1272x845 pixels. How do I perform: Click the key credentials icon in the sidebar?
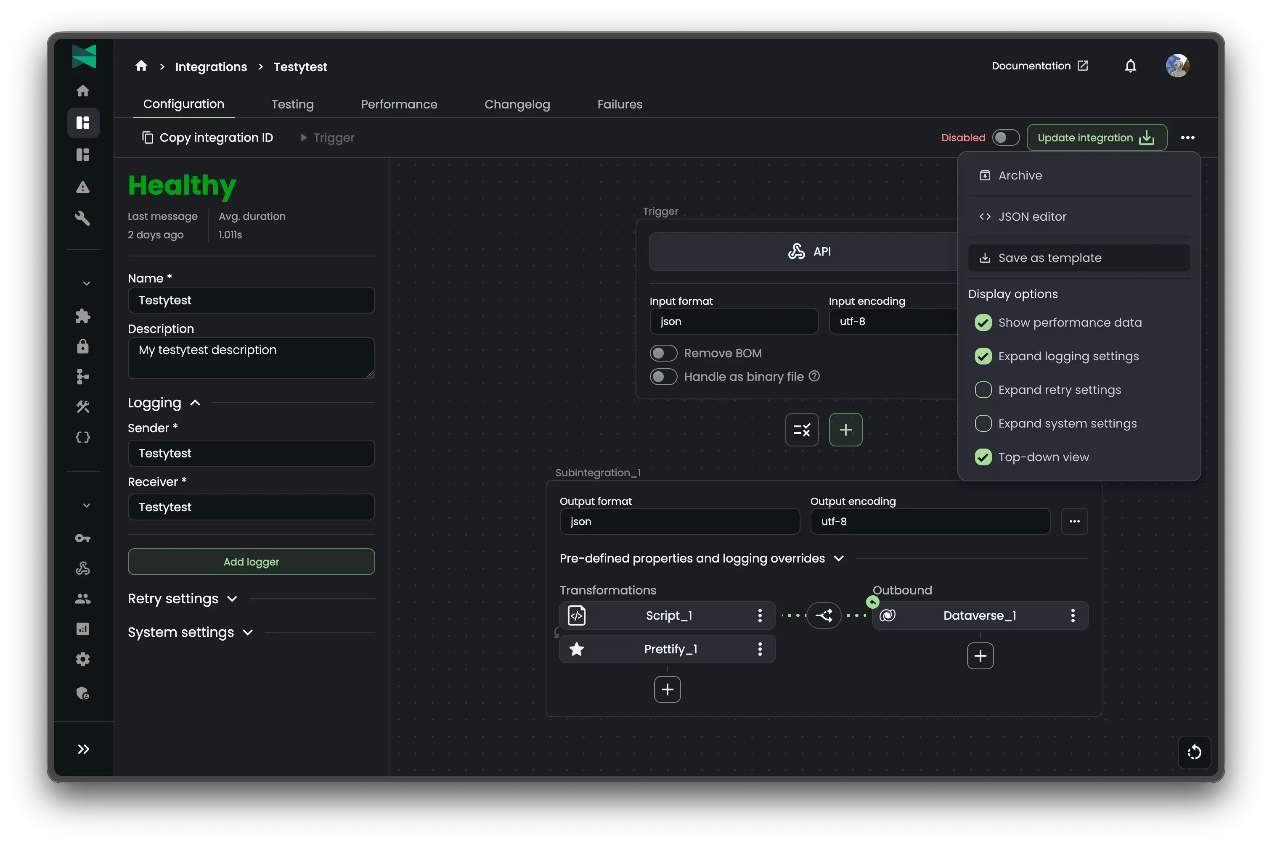[84, 538]
